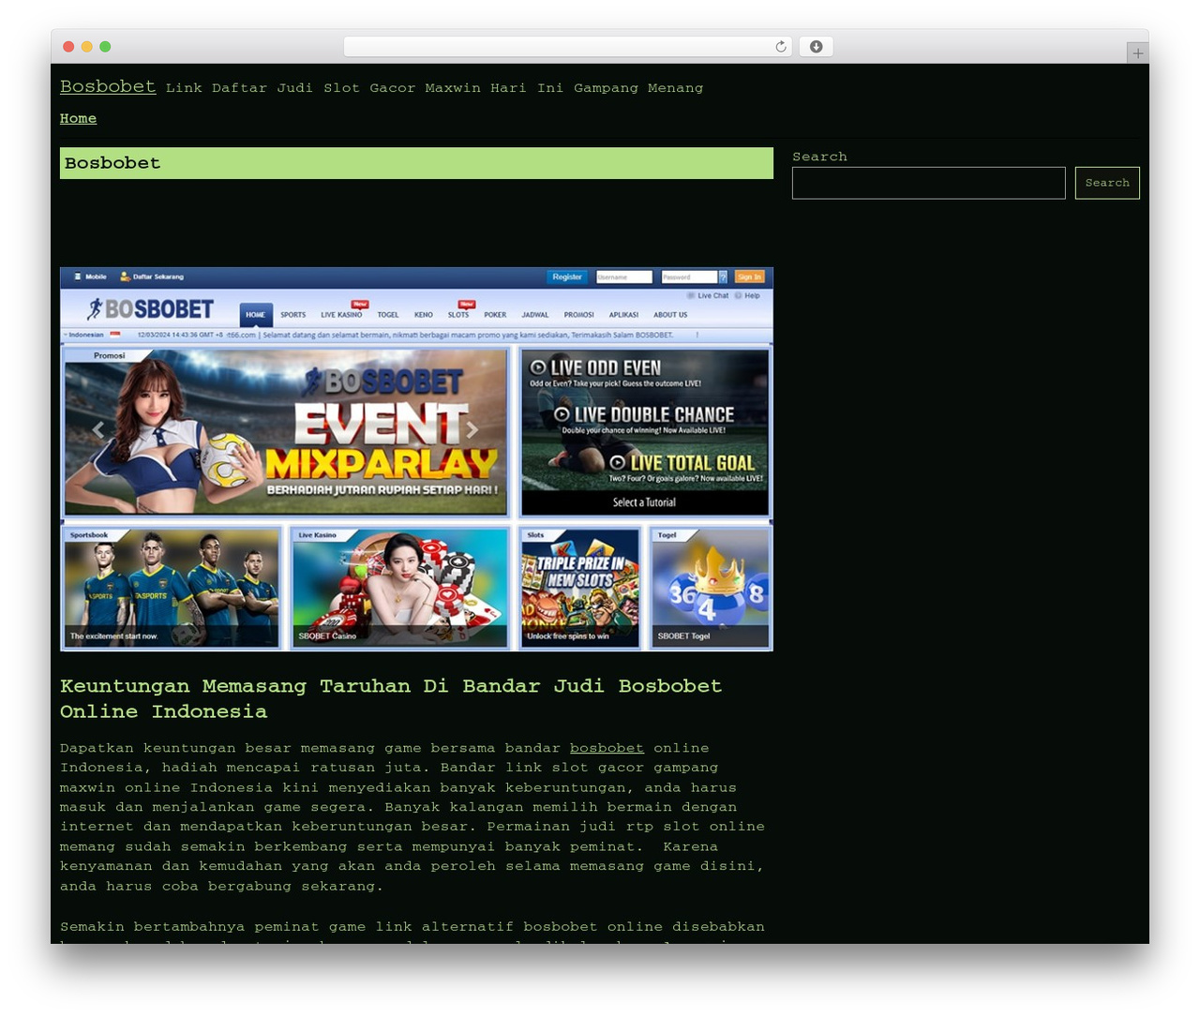
Task: Maximize the window with the green button
Action: (x=105, y=47)
